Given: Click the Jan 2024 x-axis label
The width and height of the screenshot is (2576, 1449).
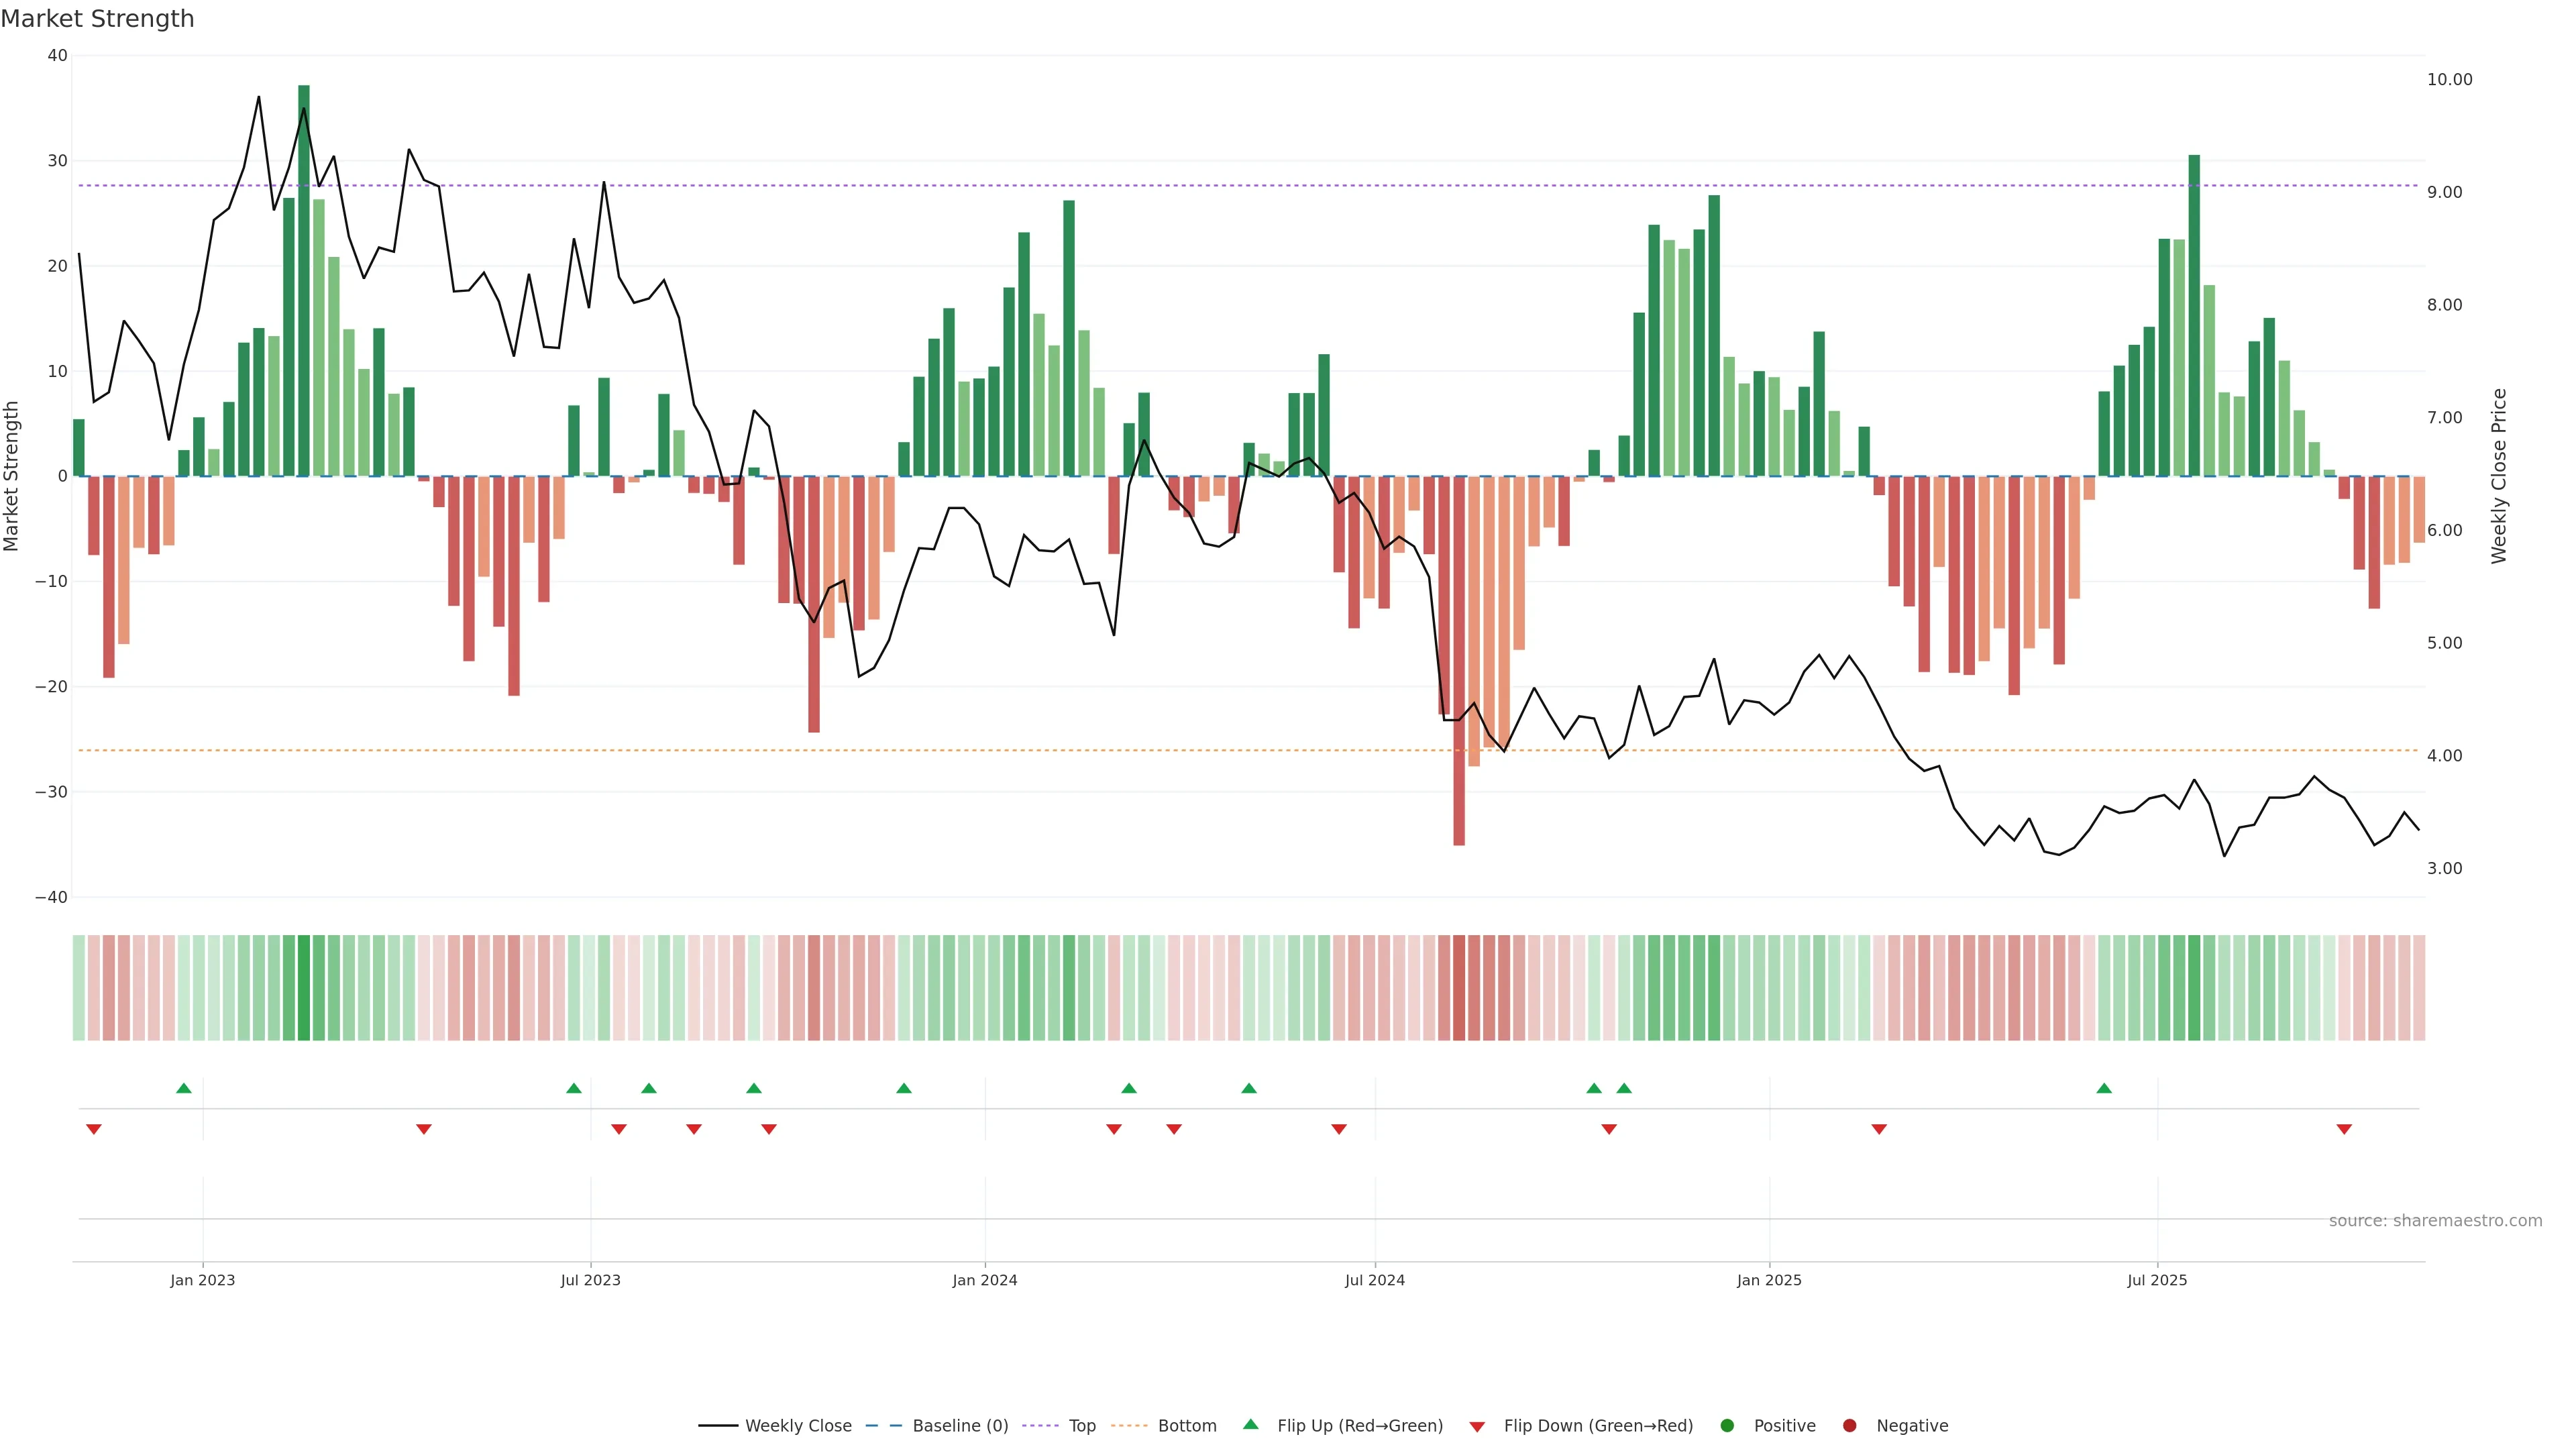Looking at the screenshot, I should (984, 1280).
